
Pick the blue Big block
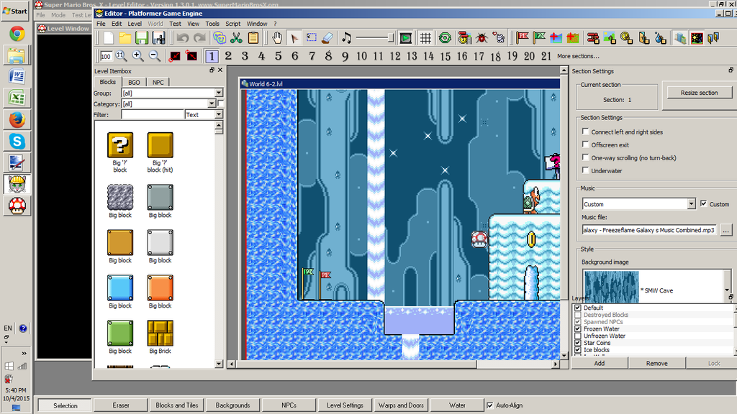[x=120, y=291]
